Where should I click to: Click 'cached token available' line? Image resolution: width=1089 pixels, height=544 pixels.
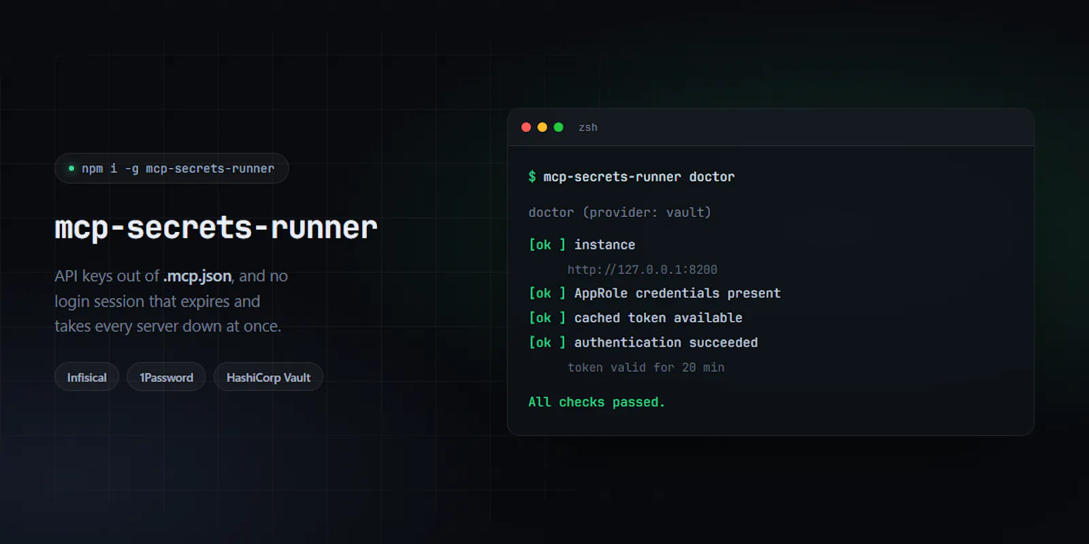coord(636,318)
